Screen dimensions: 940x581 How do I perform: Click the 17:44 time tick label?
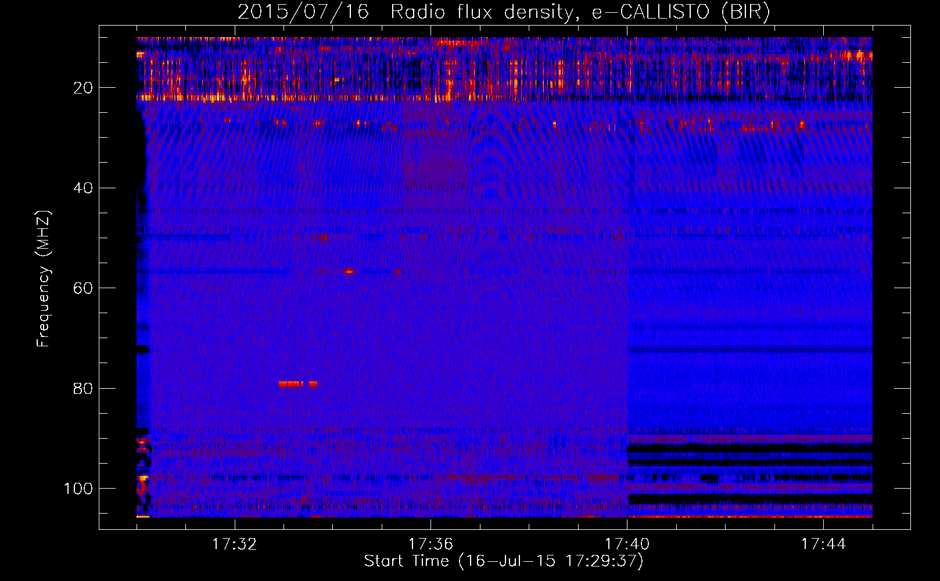(x=823, y=544)
